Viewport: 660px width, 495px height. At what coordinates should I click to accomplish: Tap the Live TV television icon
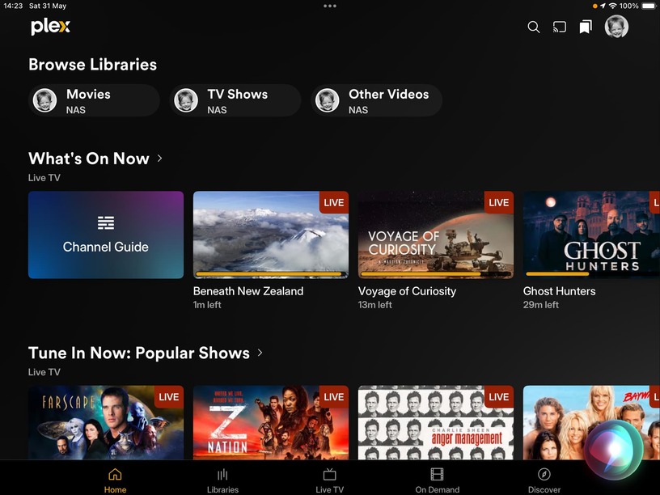329,474
